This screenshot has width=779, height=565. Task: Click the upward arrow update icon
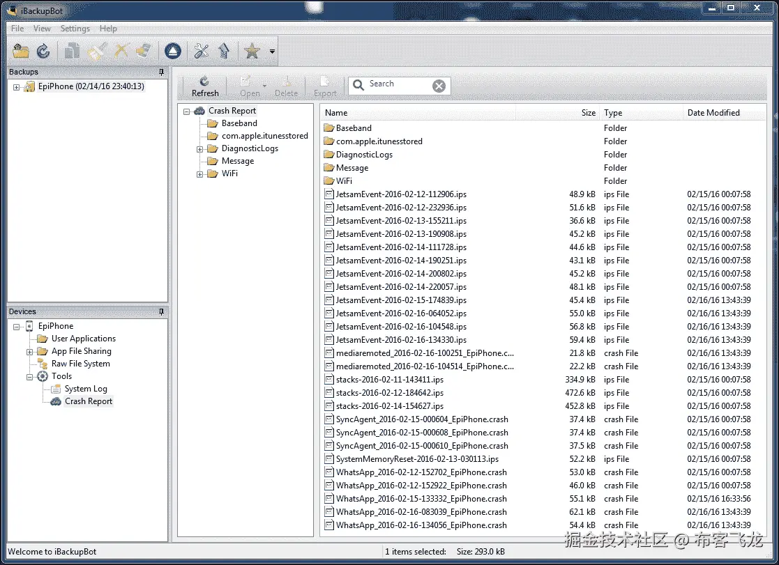click(x=224, y=51)
